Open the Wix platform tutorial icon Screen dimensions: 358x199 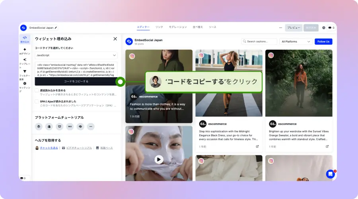point(70,126)
